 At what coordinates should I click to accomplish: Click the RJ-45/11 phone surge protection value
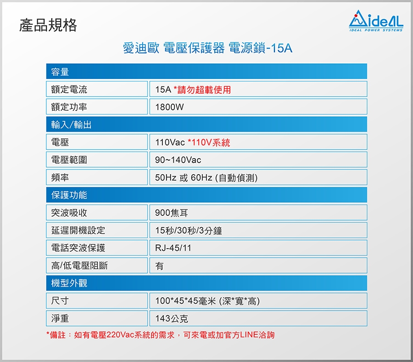(173, 248)
